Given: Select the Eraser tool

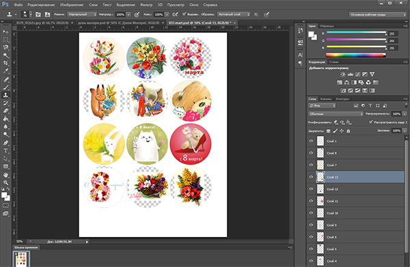Looking at the screenshot, I should (x=5, y=111).
